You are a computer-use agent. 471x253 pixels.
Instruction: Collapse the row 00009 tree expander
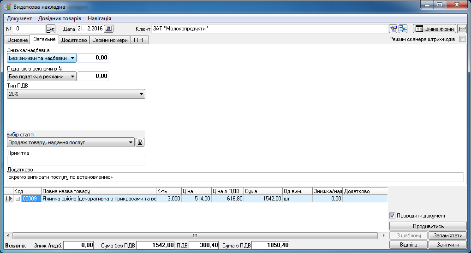coord(18,199)
